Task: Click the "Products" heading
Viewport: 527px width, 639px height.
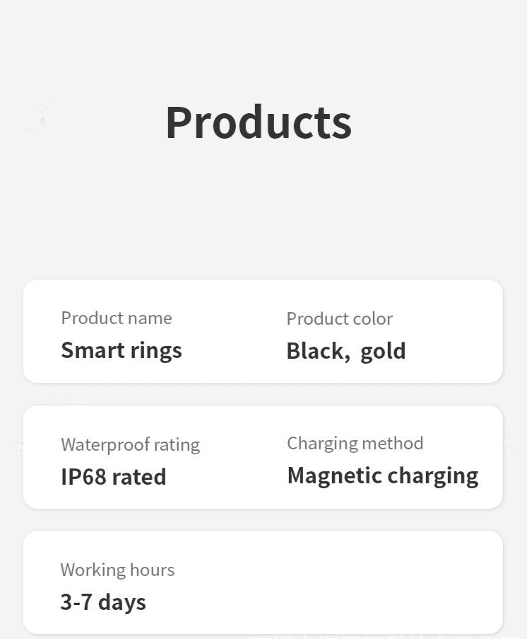Action: [259, 122]
